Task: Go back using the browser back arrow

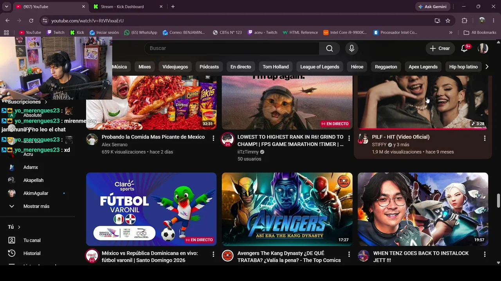Action: (x=7, y=21)
